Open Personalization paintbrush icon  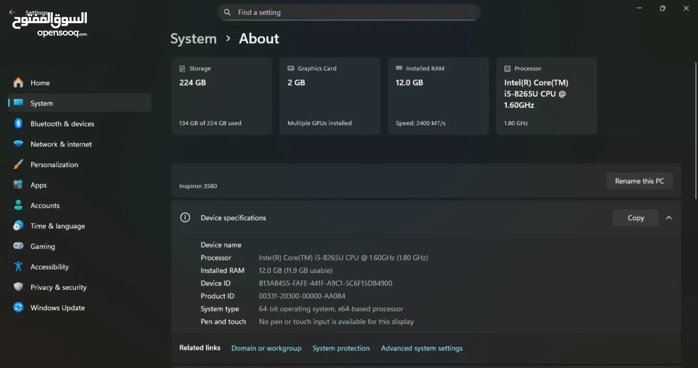click(18, 165)
